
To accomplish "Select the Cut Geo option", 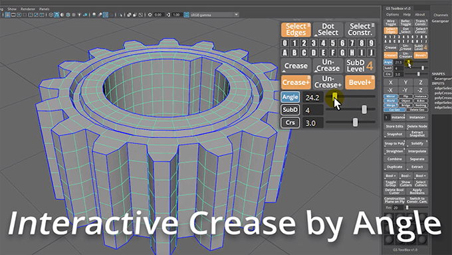I will coord(394,110).
